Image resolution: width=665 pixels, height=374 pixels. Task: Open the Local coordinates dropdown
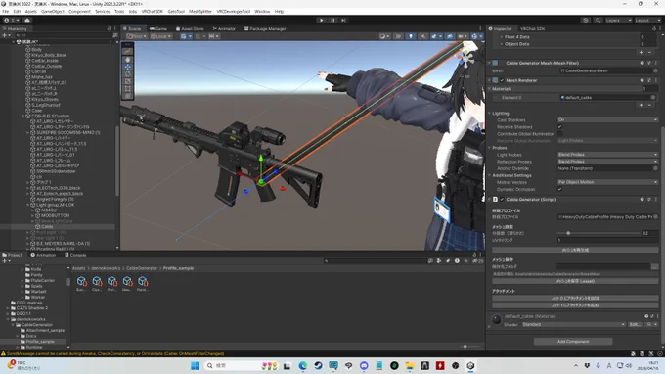point(160,36)
